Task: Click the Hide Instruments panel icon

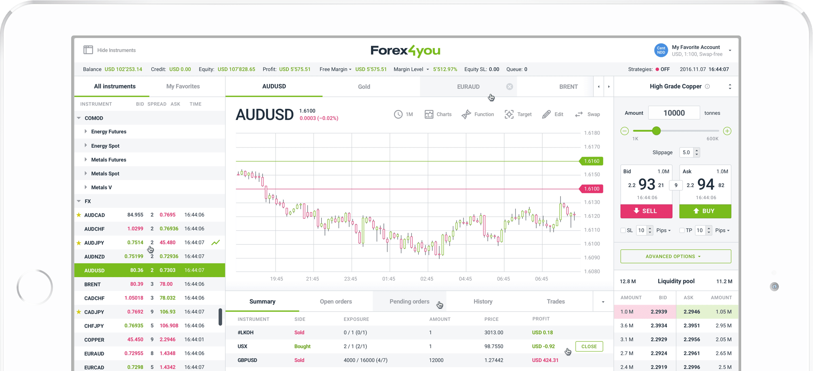Action: [x=88, y=50]
